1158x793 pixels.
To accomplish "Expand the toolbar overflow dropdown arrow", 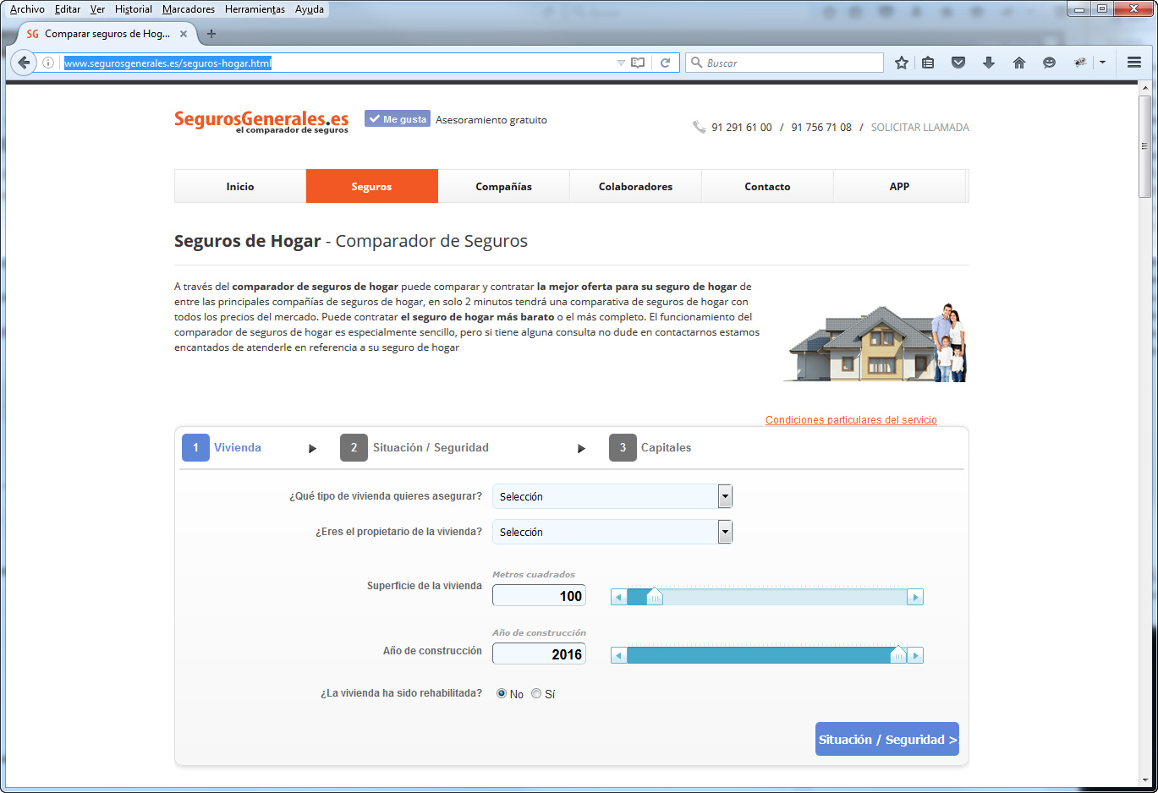I will coord(1102,63).
